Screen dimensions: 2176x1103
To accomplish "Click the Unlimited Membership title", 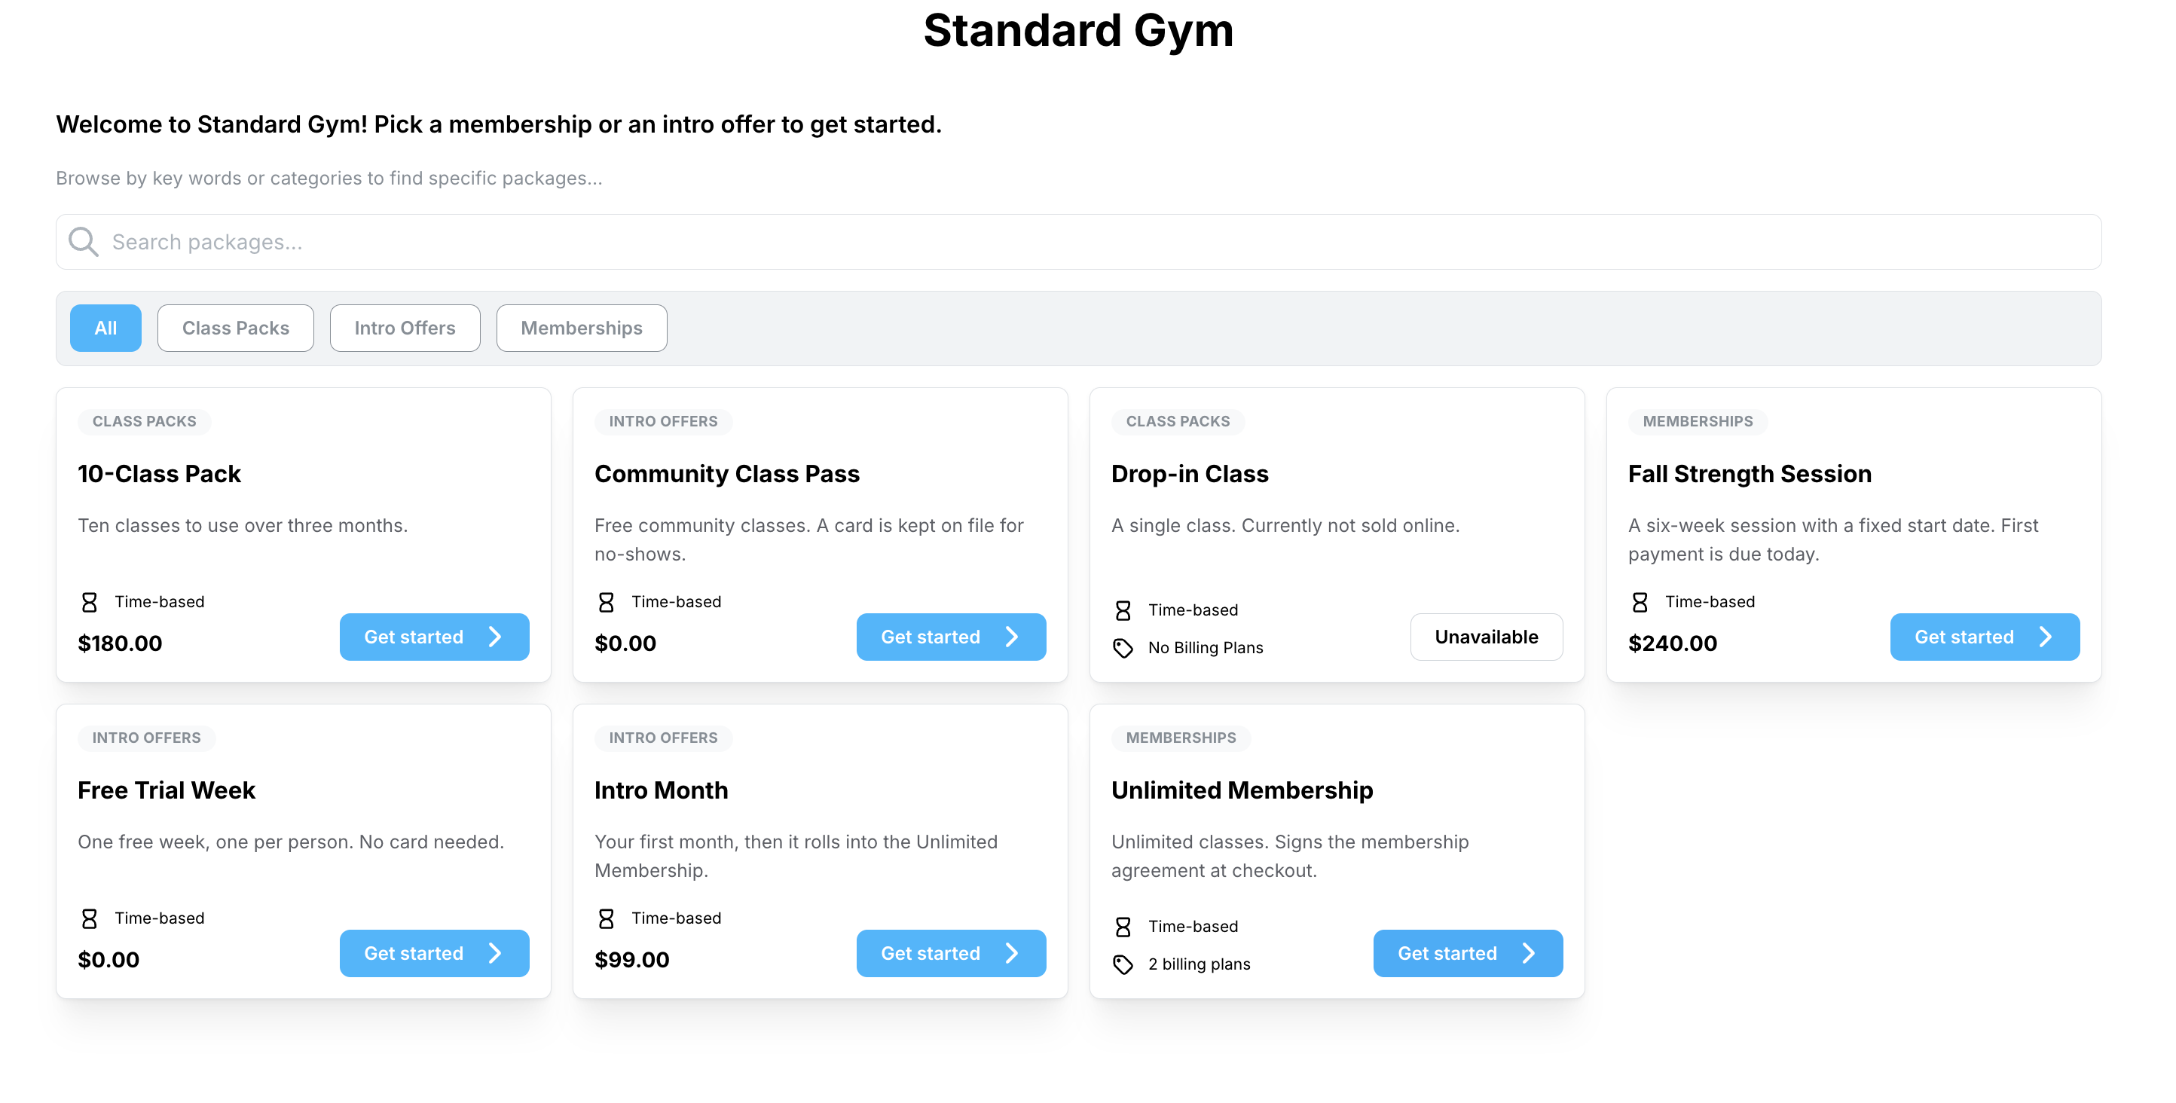I will (x=1242, y=791).
